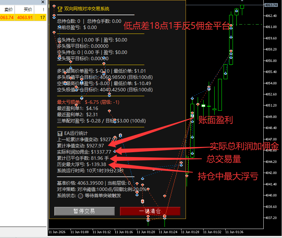The image size is (282, 238).
Task: Click the 11 Jun 01:08 time axis label
Action: pyautogui.click(x=79, y=232)
